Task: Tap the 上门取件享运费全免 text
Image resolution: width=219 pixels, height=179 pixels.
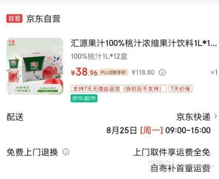Action: click(172, 152)
